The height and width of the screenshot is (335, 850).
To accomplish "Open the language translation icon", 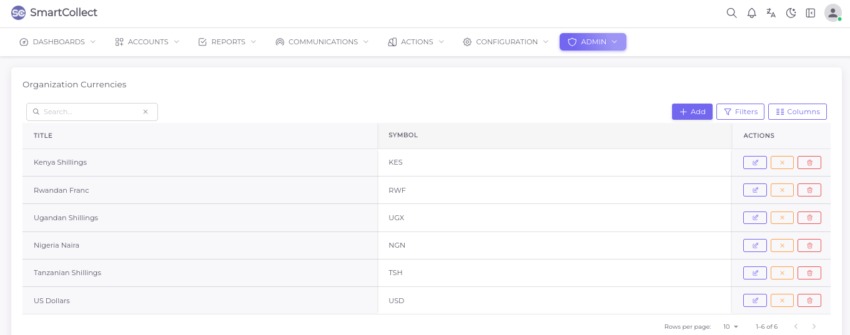I will [771, 13].
